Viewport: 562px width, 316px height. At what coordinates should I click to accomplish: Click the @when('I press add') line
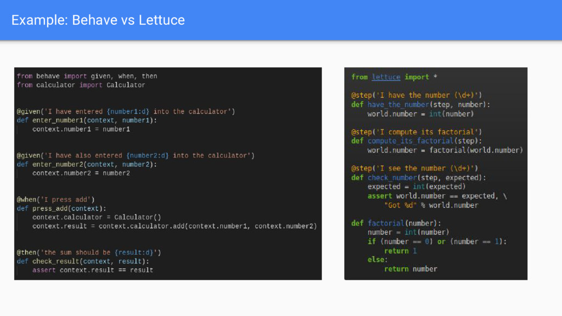[x=55, y=200]
